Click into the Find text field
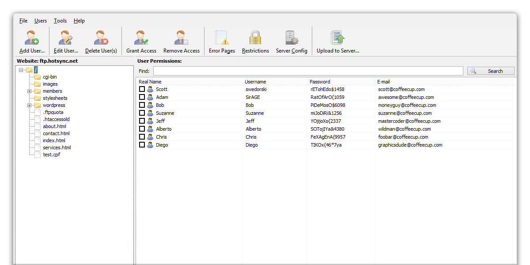 (308, 71)
